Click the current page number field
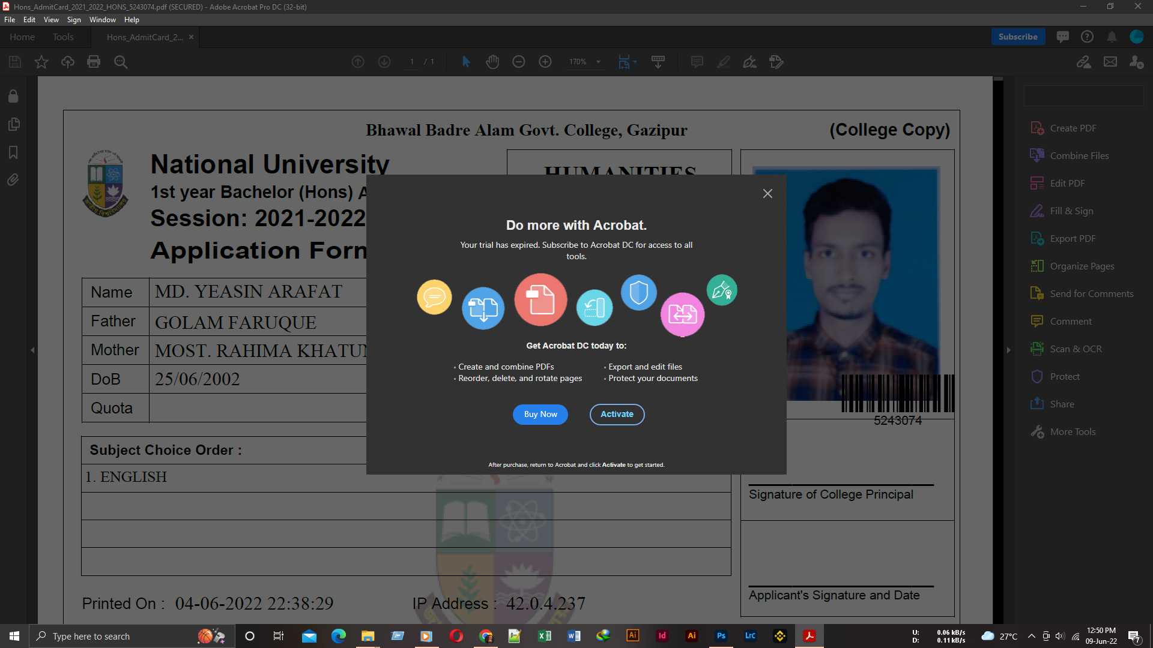Screen dimensions: 1153x648 412,62
